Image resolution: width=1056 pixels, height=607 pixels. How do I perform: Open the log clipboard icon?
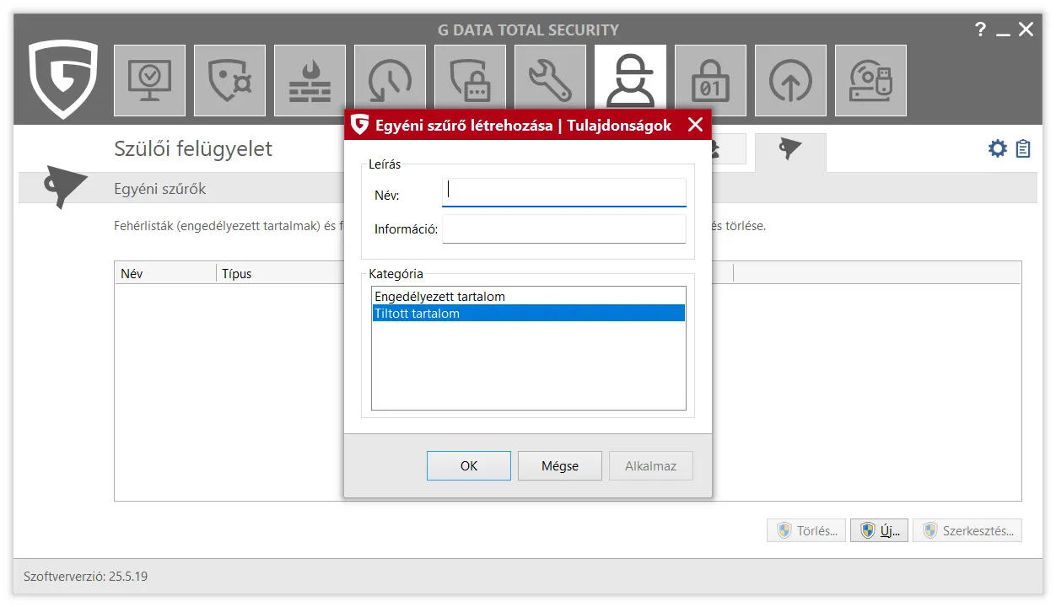[1024, 149]
